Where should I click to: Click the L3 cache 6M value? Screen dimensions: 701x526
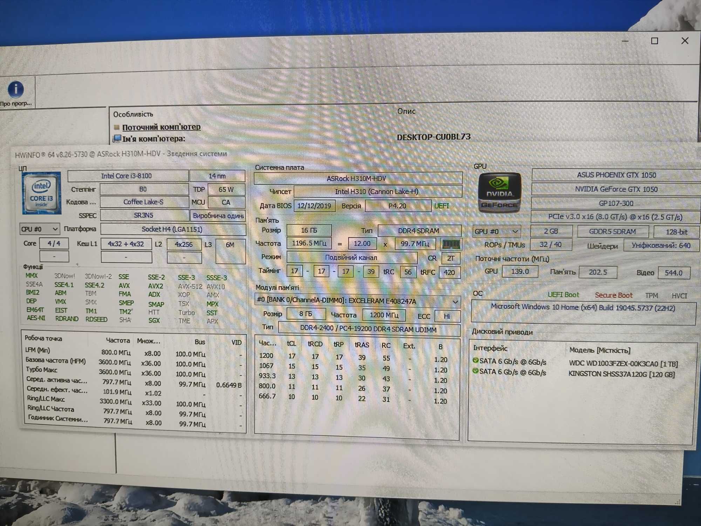pos(230,251)
